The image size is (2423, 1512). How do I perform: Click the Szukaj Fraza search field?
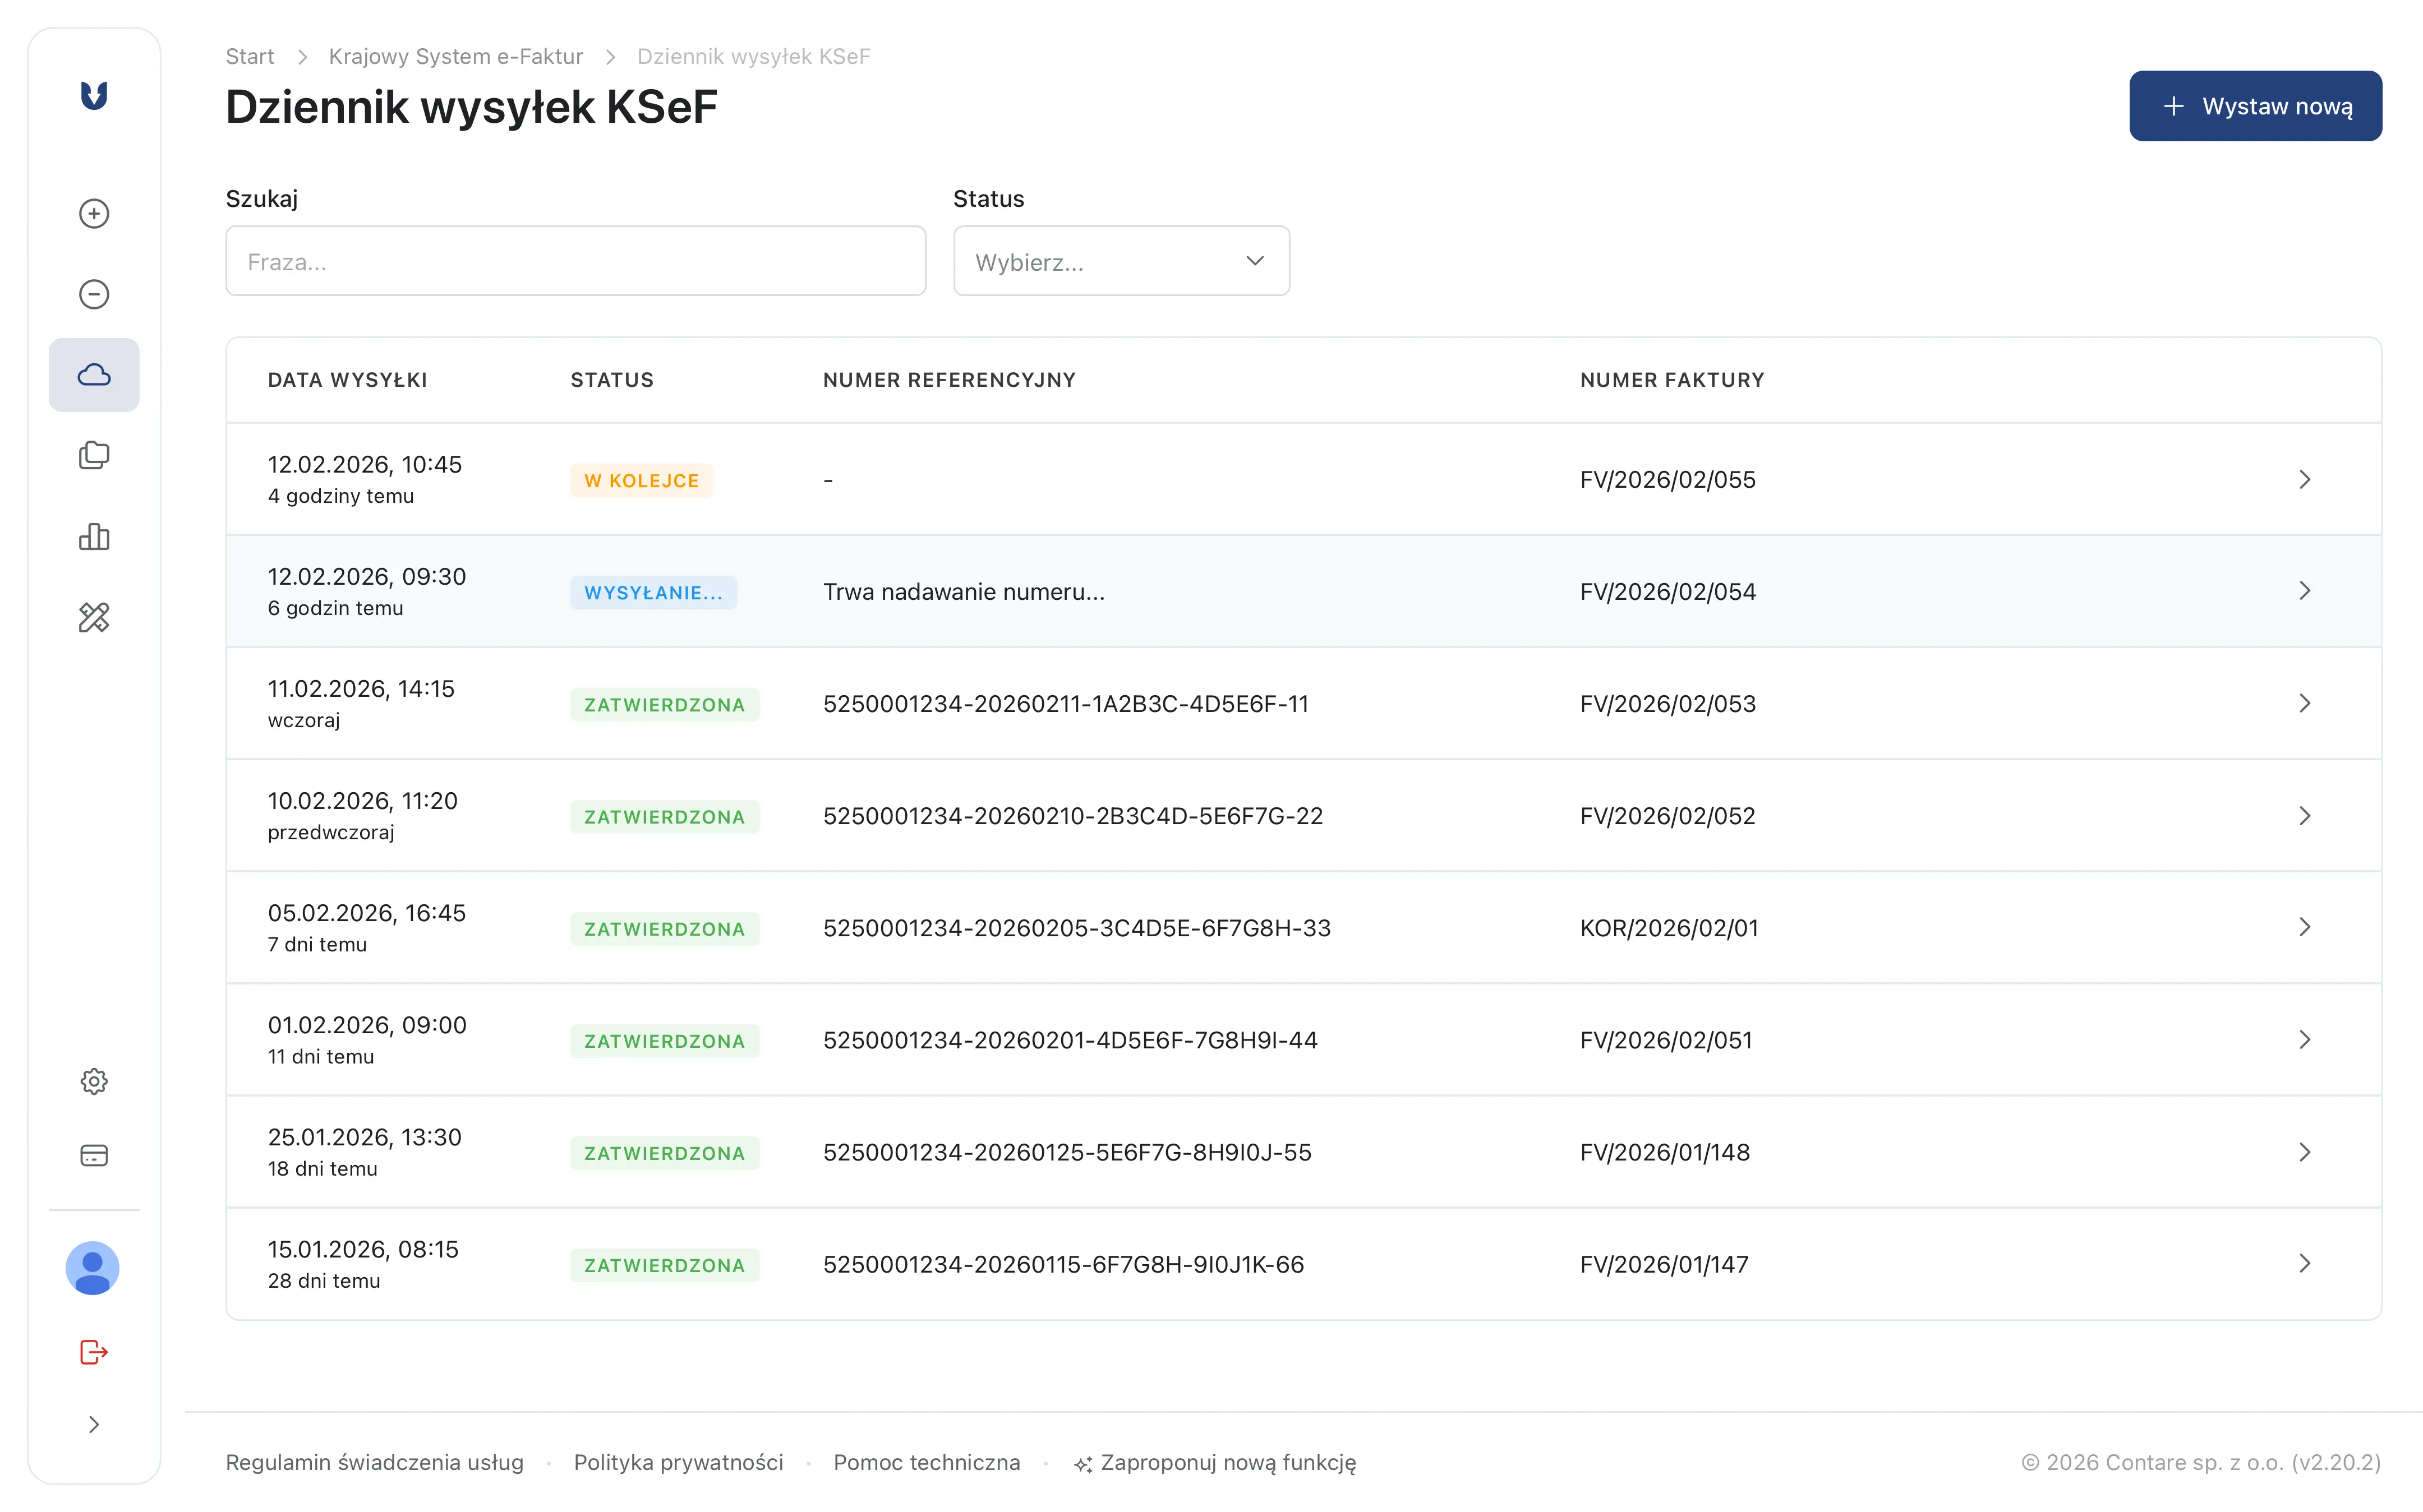[x=575, y=261]
